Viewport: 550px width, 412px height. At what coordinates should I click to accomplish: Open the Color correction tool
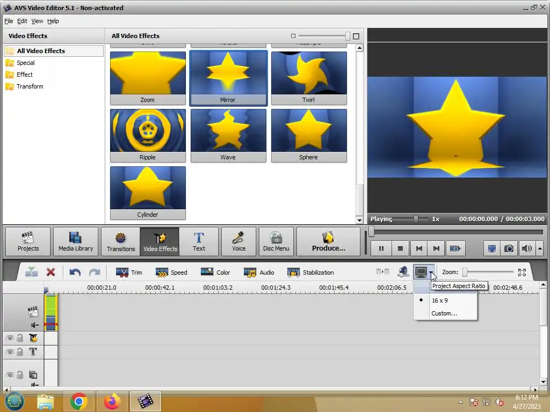tap(215, 272)
